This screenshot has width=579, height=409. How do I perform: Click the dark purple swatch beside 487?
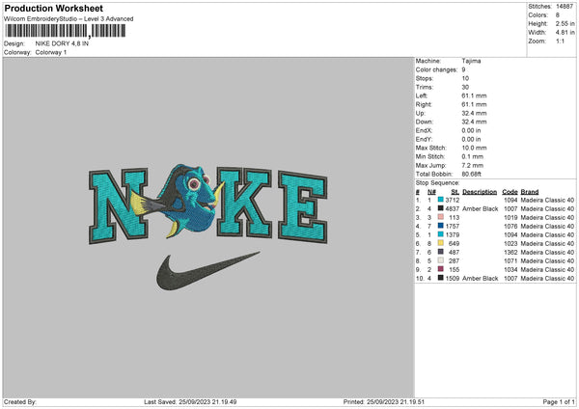(x=440, y=252)
